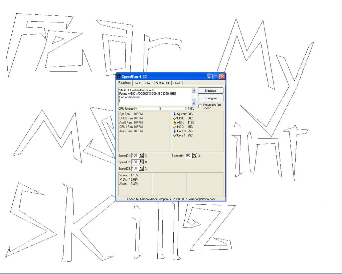Click the Speed01 up/down spinner

point(141,156)
